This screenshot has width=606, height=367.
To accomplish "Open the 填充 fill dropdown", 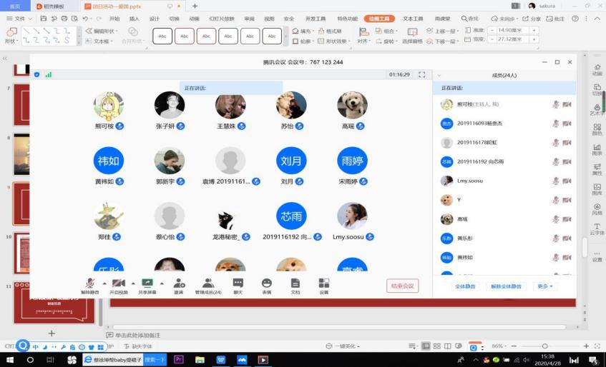I will (303, 31).
